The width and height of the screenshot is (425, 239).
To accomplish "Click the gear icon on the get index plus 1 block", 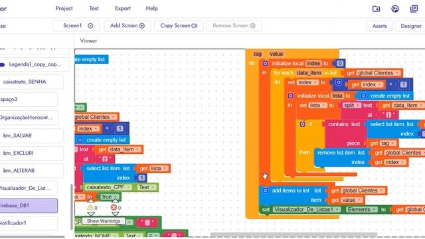I will point(339,82).
